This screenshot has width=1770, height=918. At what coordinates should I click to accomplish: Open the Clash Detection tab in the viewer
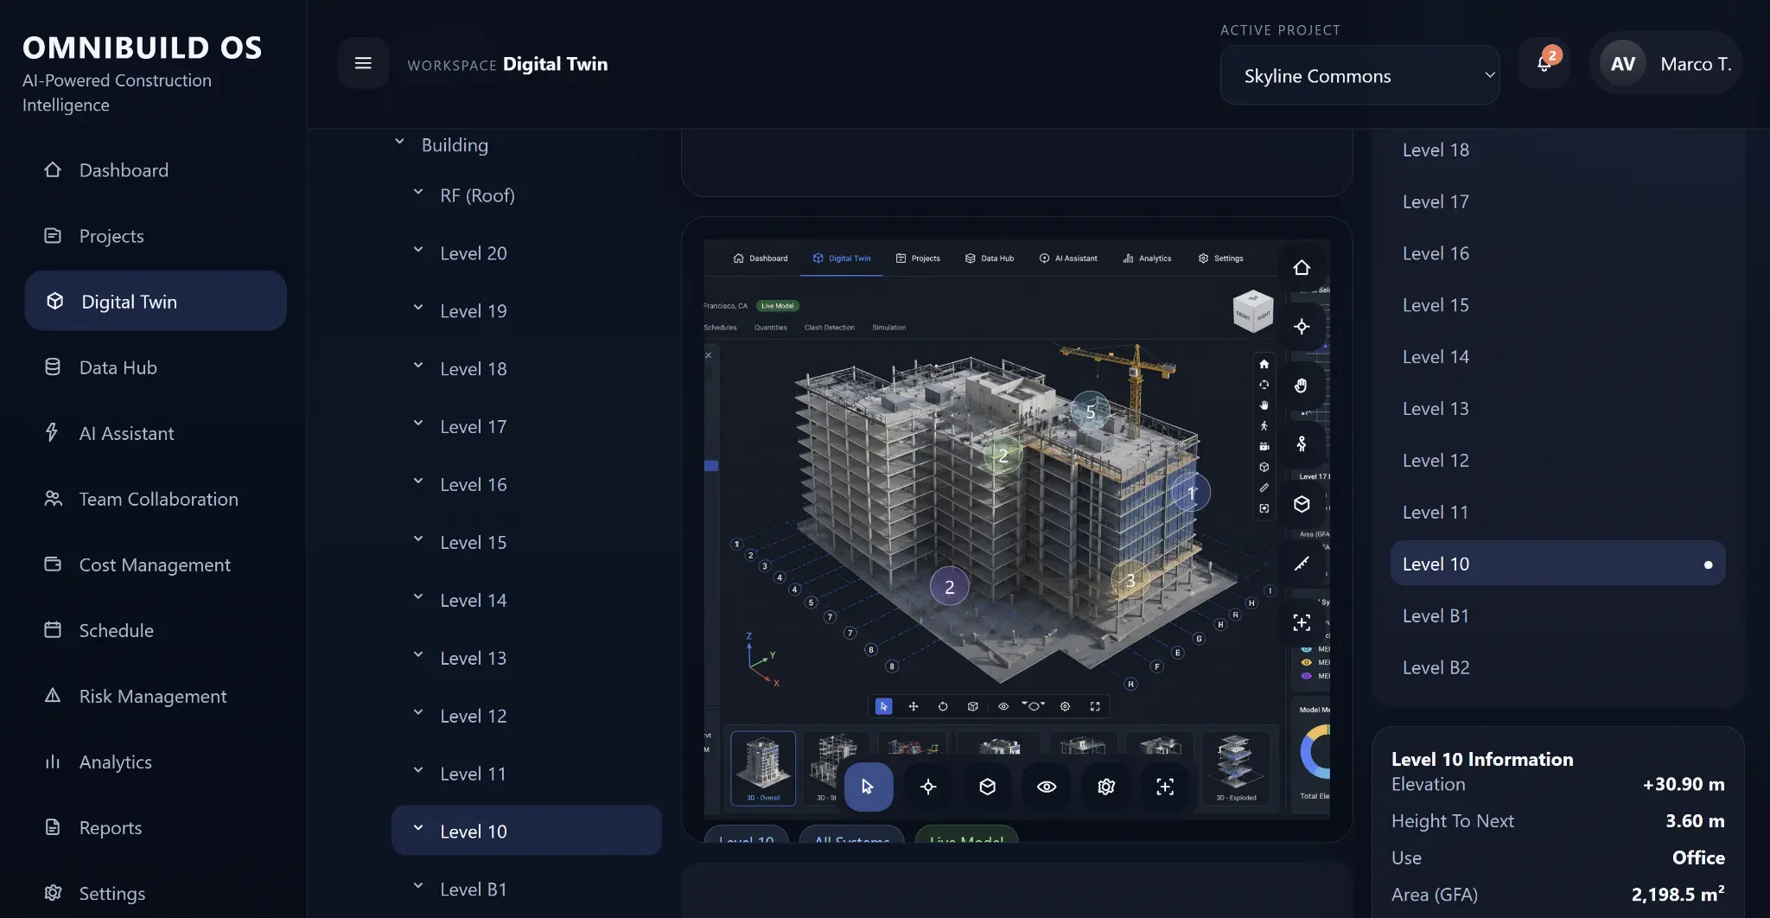829,327
